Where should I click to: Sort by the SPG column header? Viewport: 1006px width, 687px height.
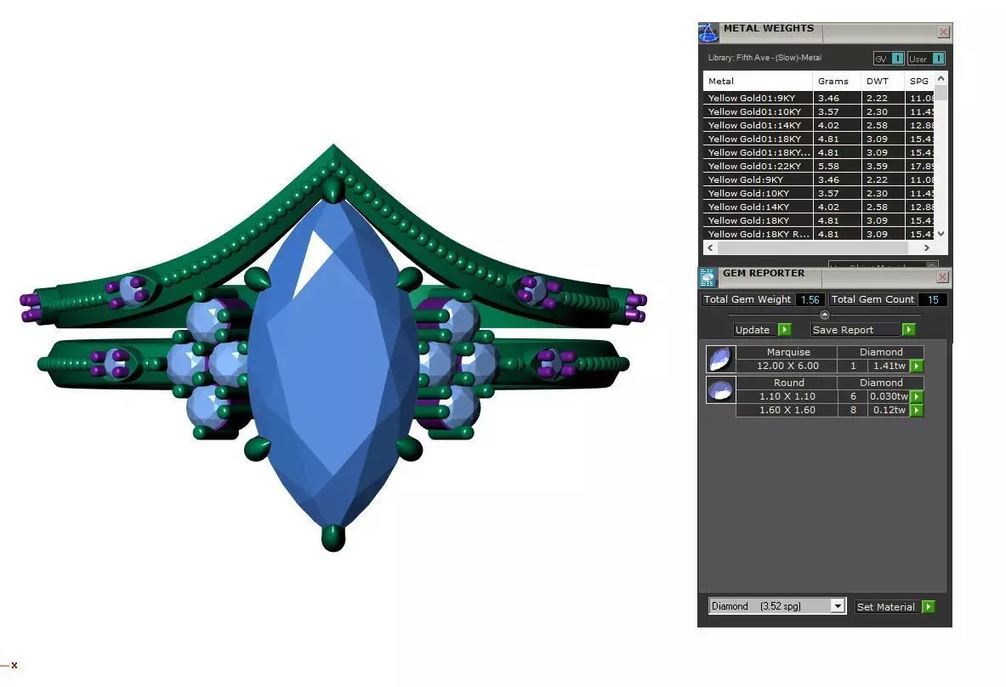point(919,81)
